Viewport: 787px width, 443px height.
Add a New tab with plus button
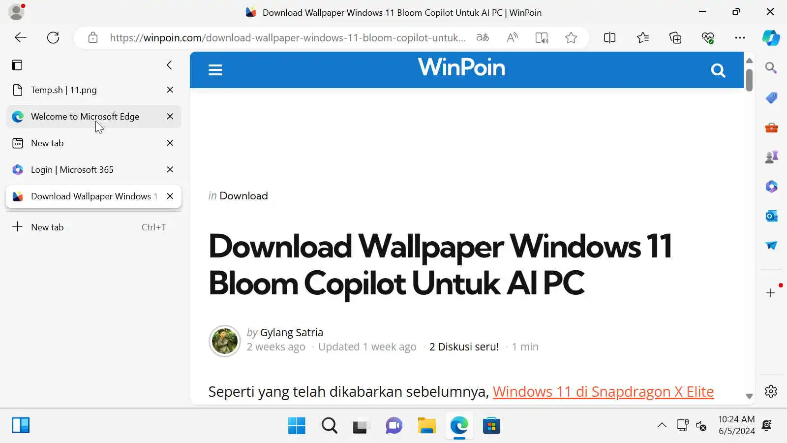pyautogui.click(x=17, y=227)
